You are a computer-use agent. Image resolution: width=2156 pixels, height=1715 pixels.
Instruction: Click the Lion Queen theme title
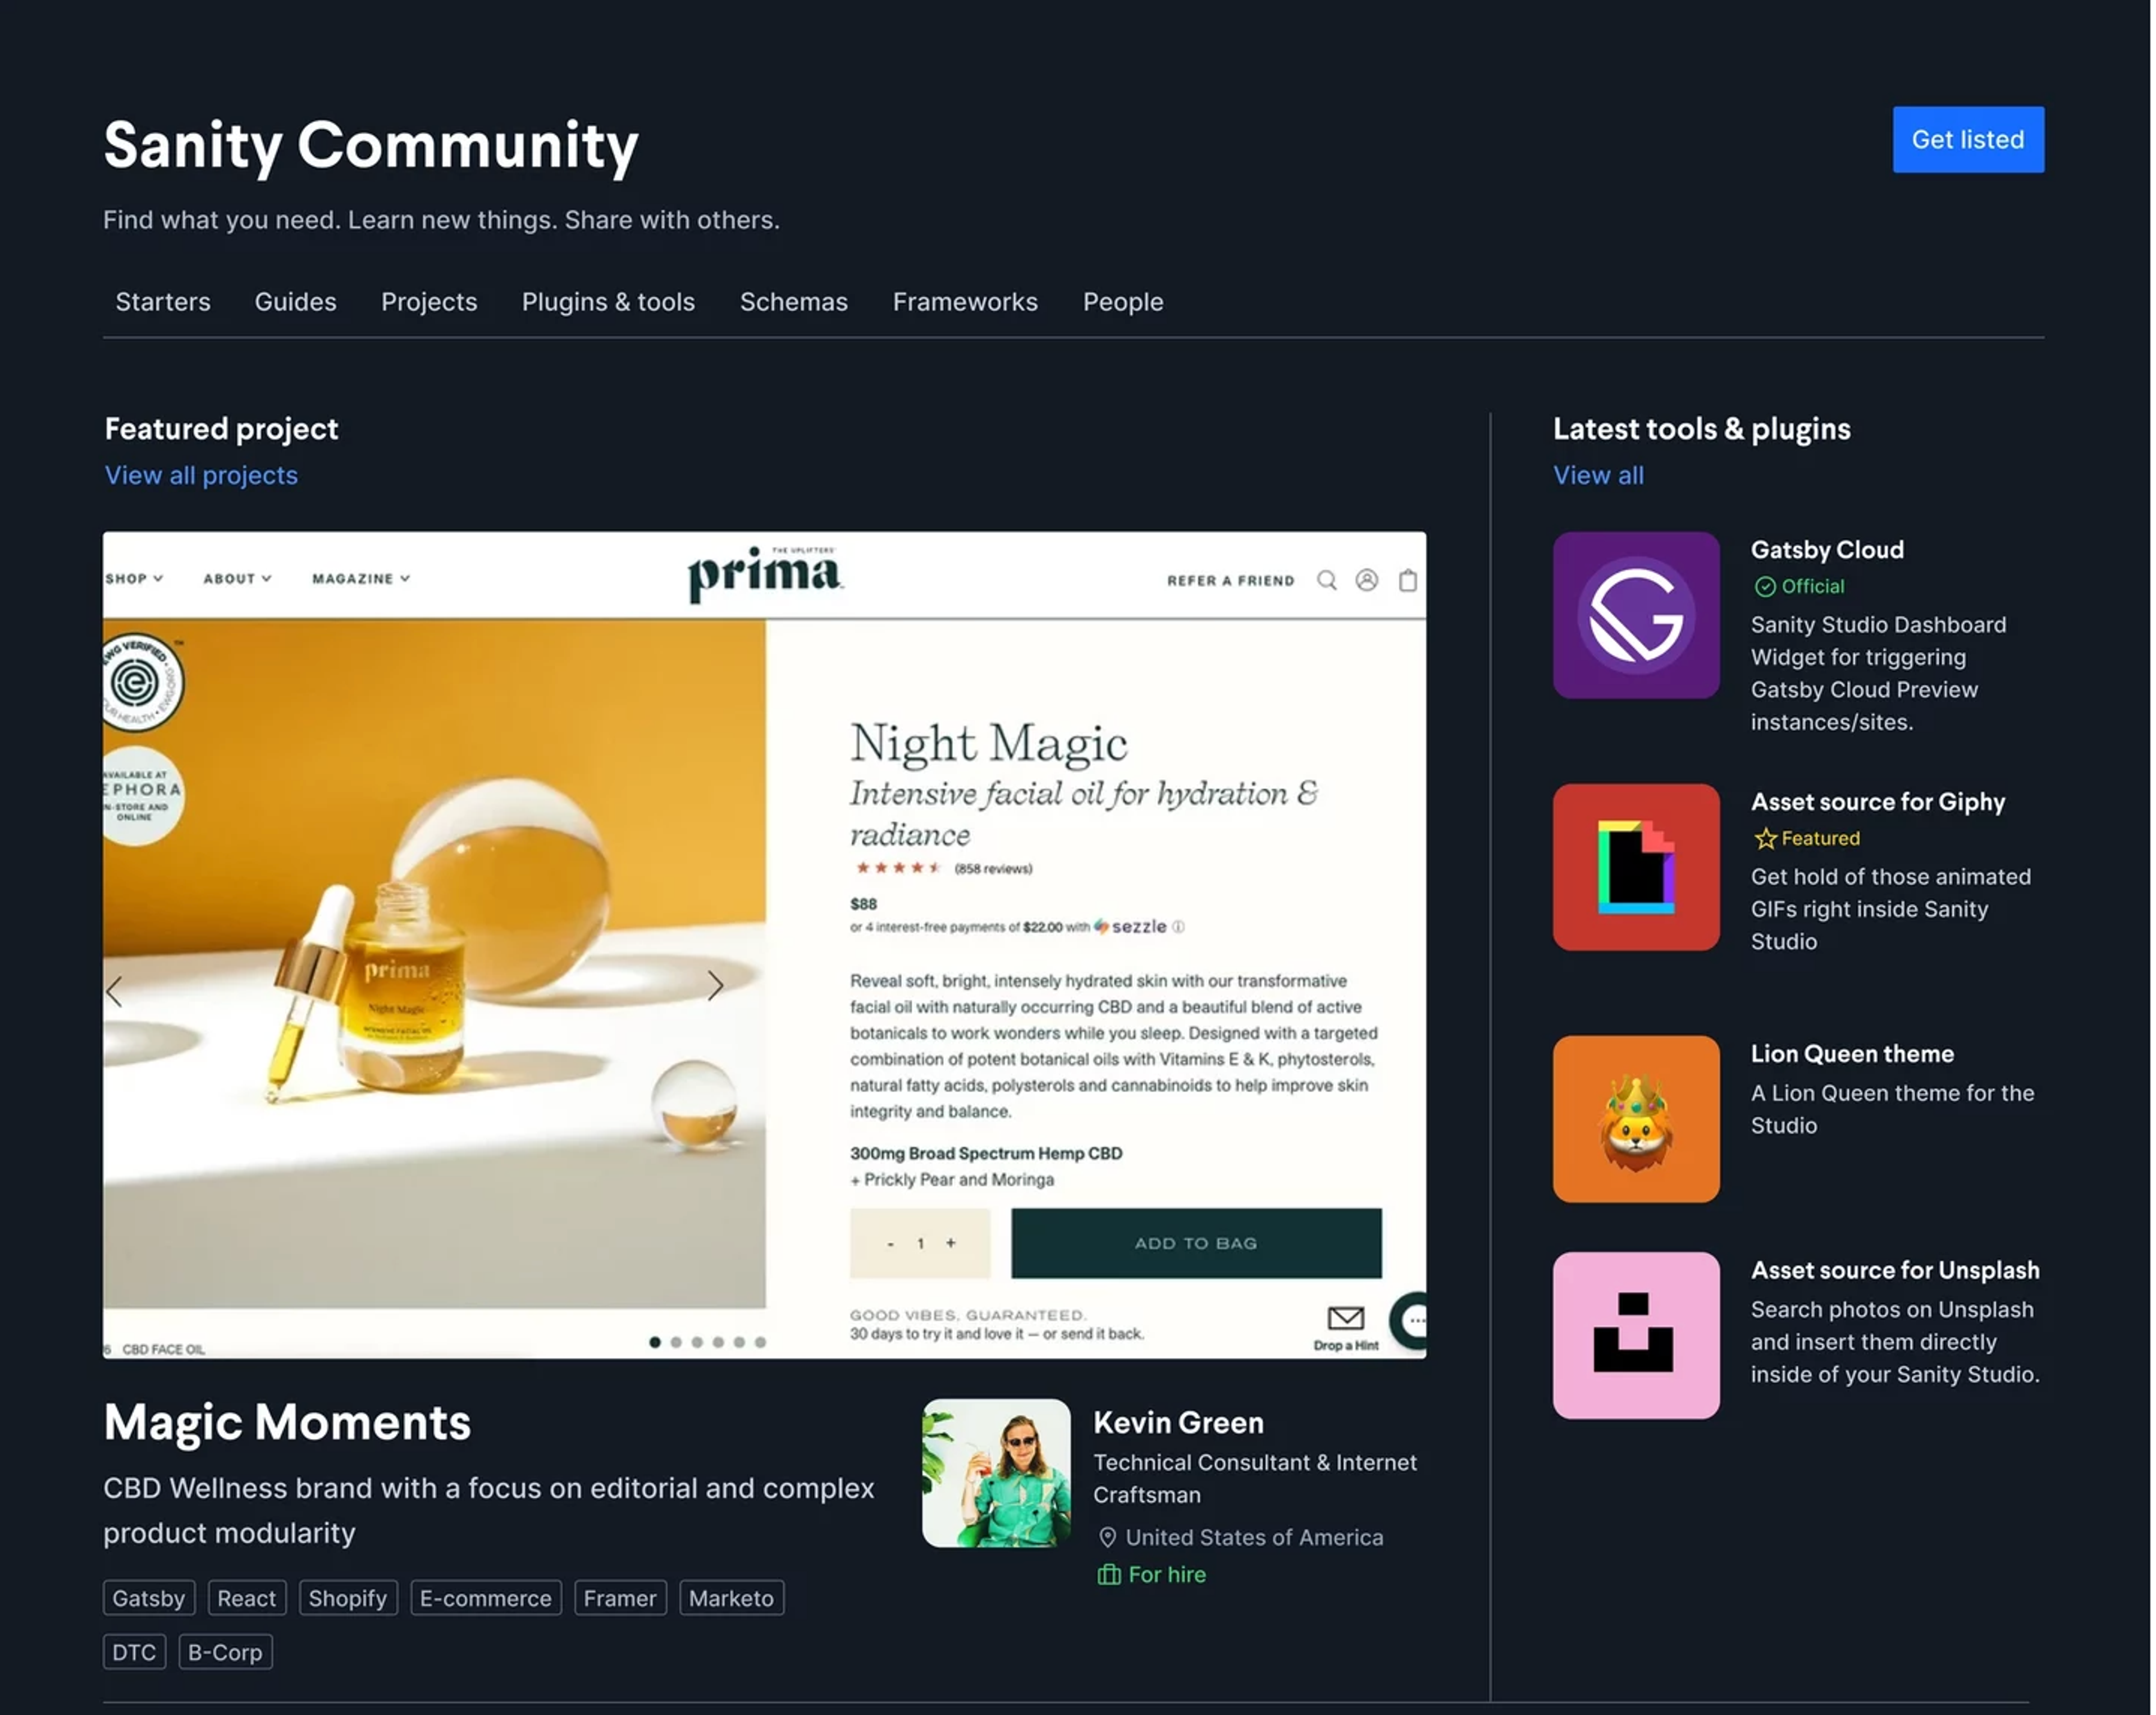(1852, 1054)
